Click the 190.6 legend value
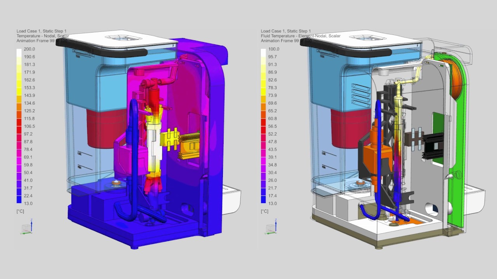Viewport: 497px width, 279px height. click(x=30, y=57)
